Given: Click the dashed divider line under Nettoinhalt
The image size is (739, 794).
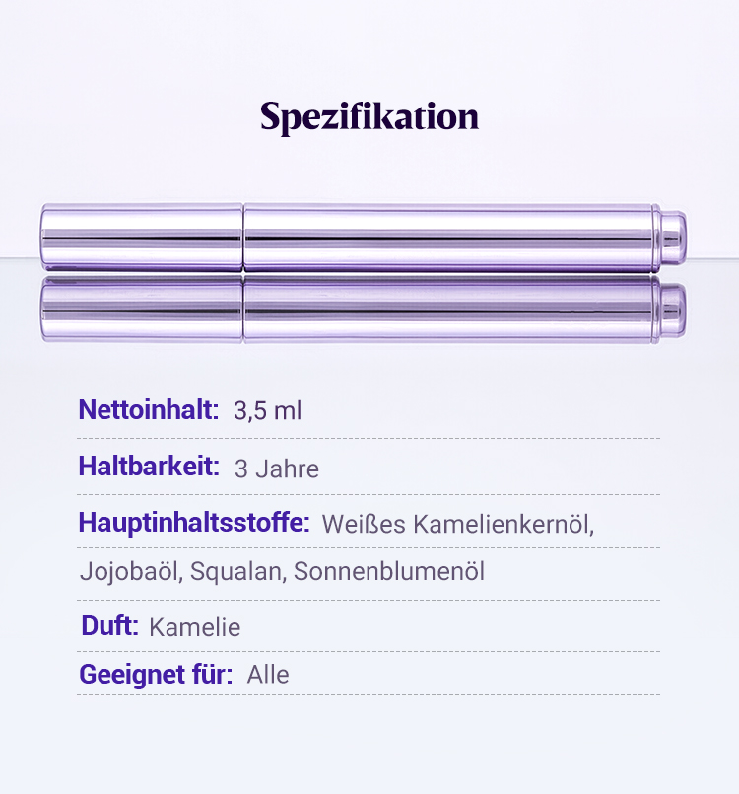Looking at the screenshot, I should [369, 438].
